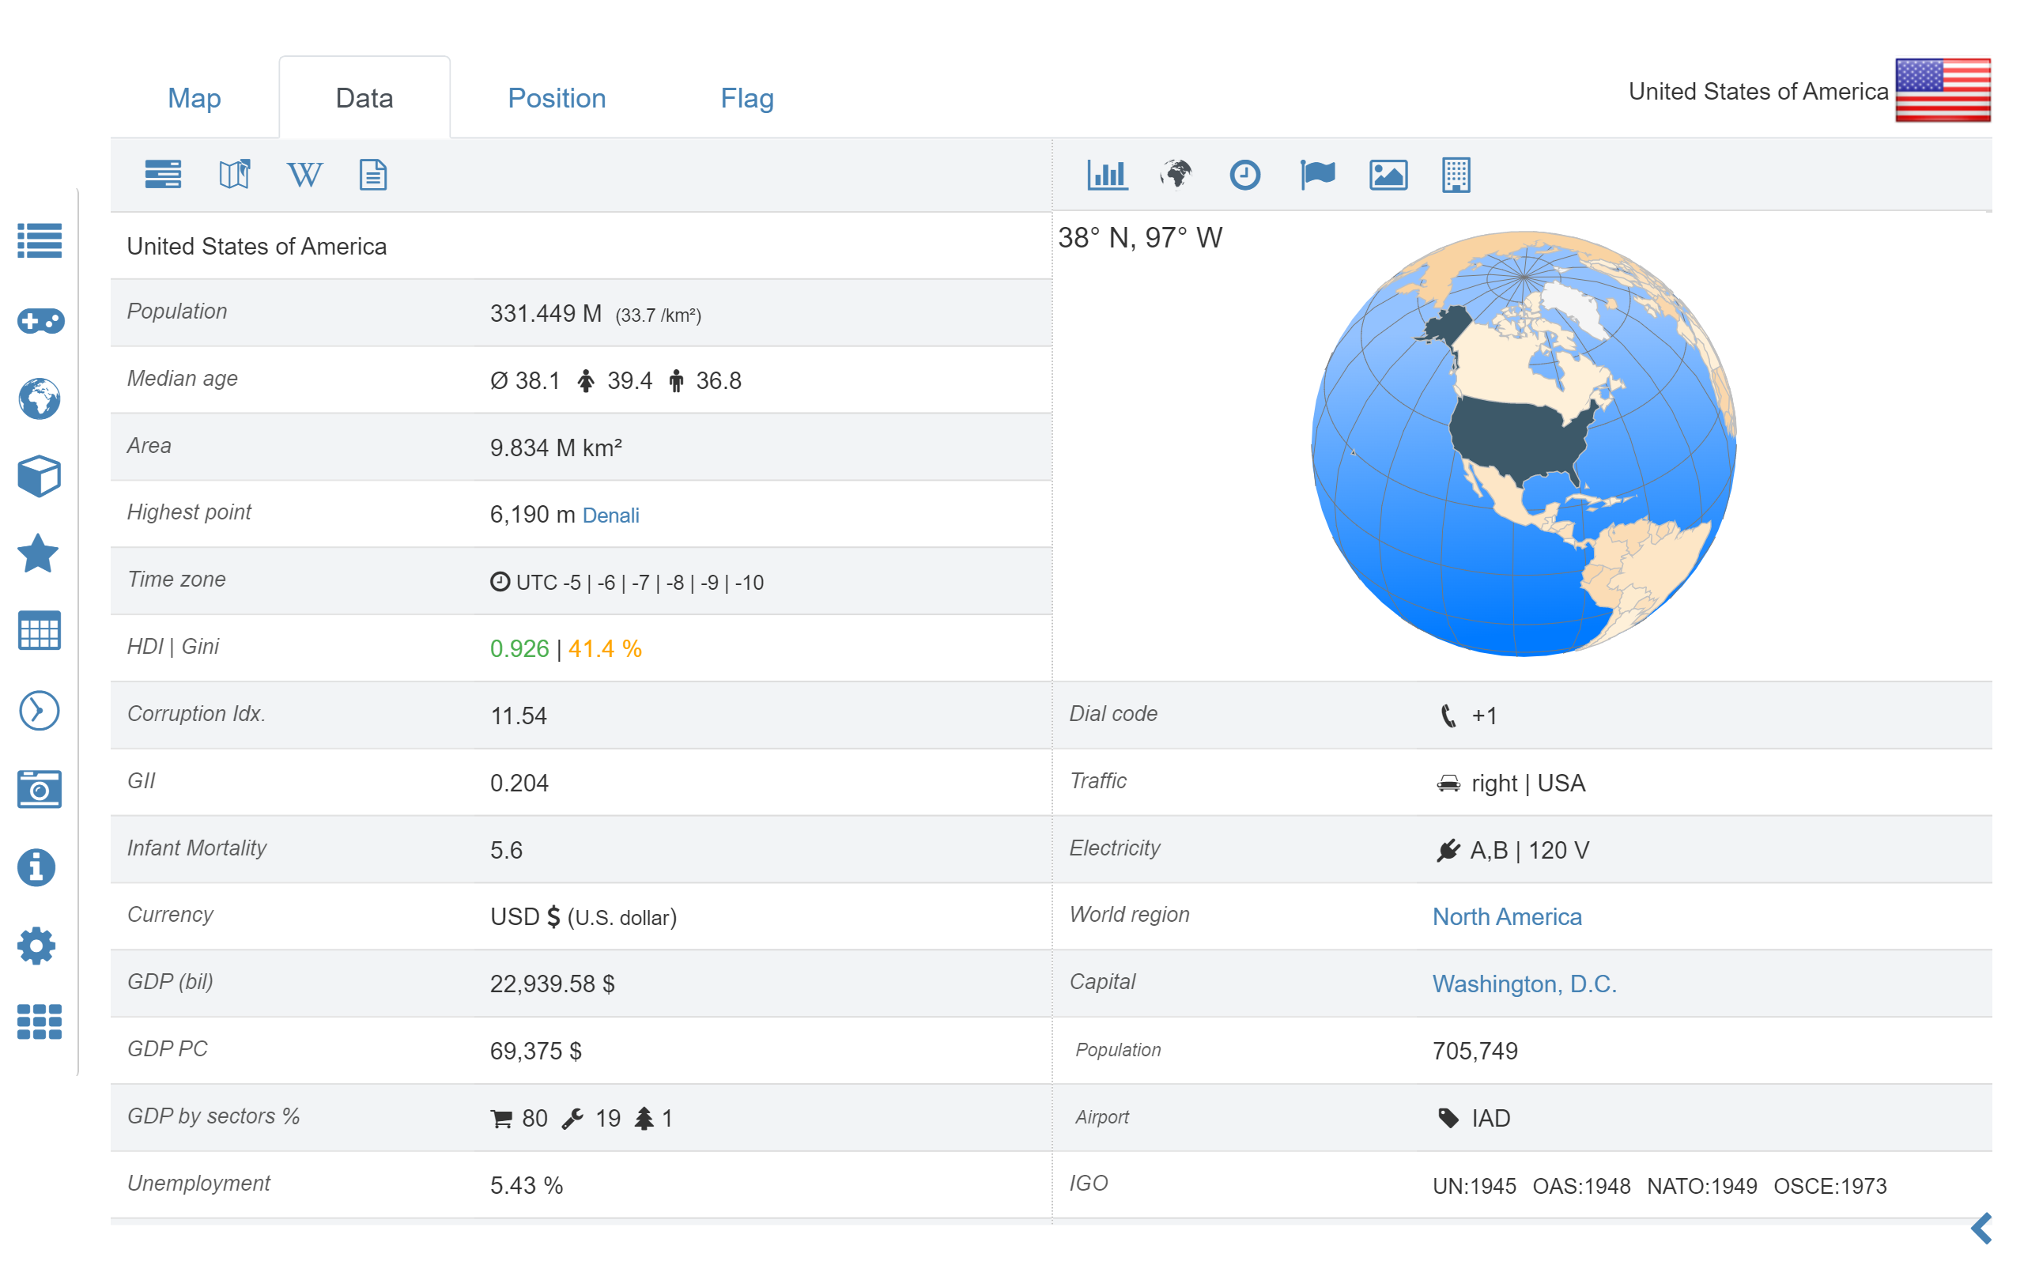Select the flag icon in the right toolbar
Viewport: 2024px width, 1265px height.
coord(1316,175)
